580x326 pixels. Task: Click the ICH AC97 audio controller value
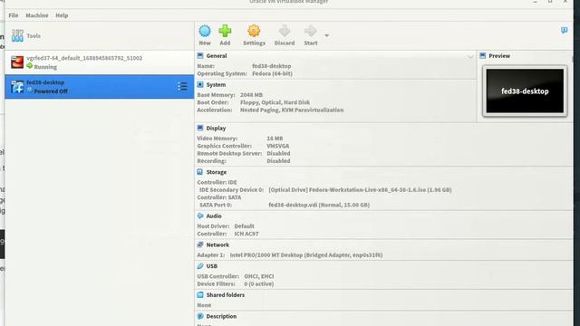pos(246,234)
